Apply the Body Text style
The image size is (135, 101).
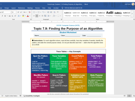coord(76,14)
